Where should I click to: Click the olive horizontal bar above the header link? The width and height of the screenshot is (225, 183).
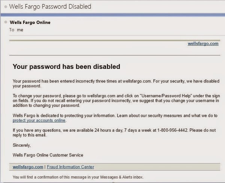tap(115, 40)
